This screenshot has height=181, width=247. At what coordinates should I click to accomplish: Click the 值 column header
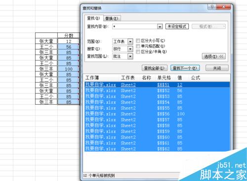(x=182, y=78)
